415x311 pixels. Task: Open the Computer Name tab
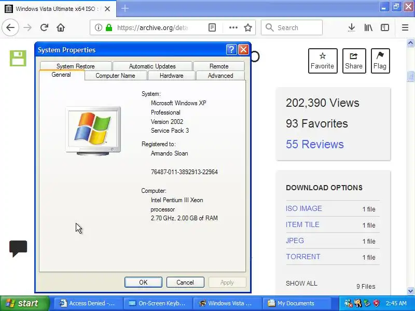(x=115, y=76)
